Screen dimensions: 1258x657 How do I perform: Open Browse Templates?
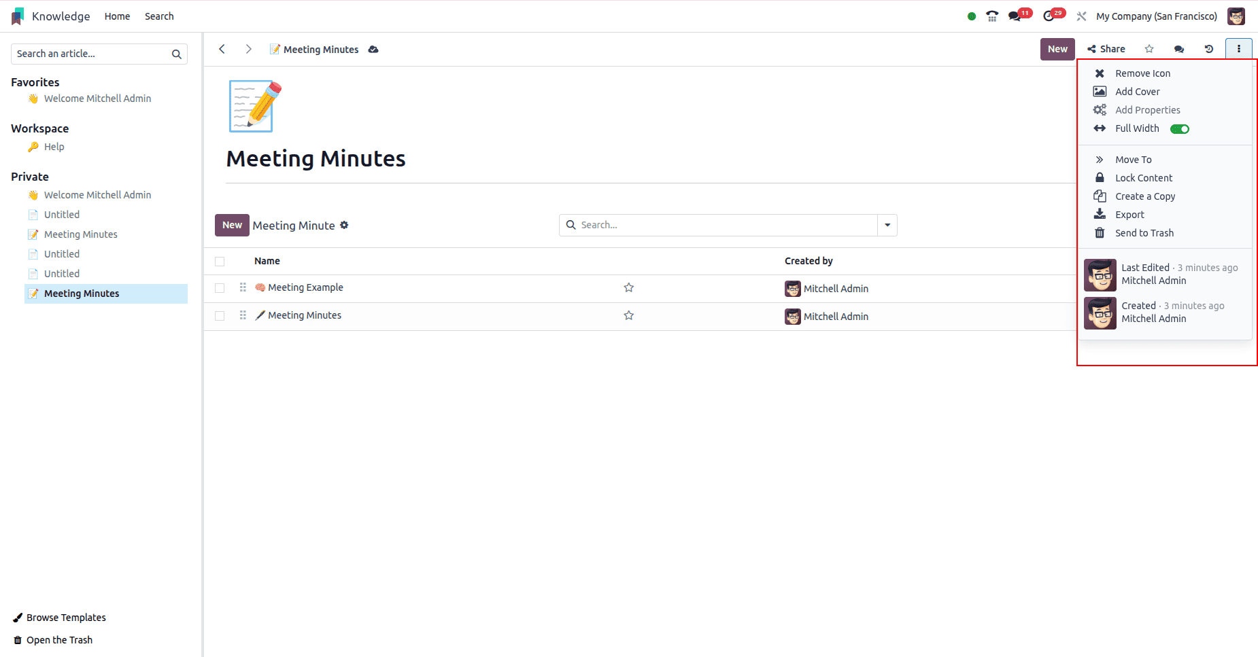(x=60, y=618)
